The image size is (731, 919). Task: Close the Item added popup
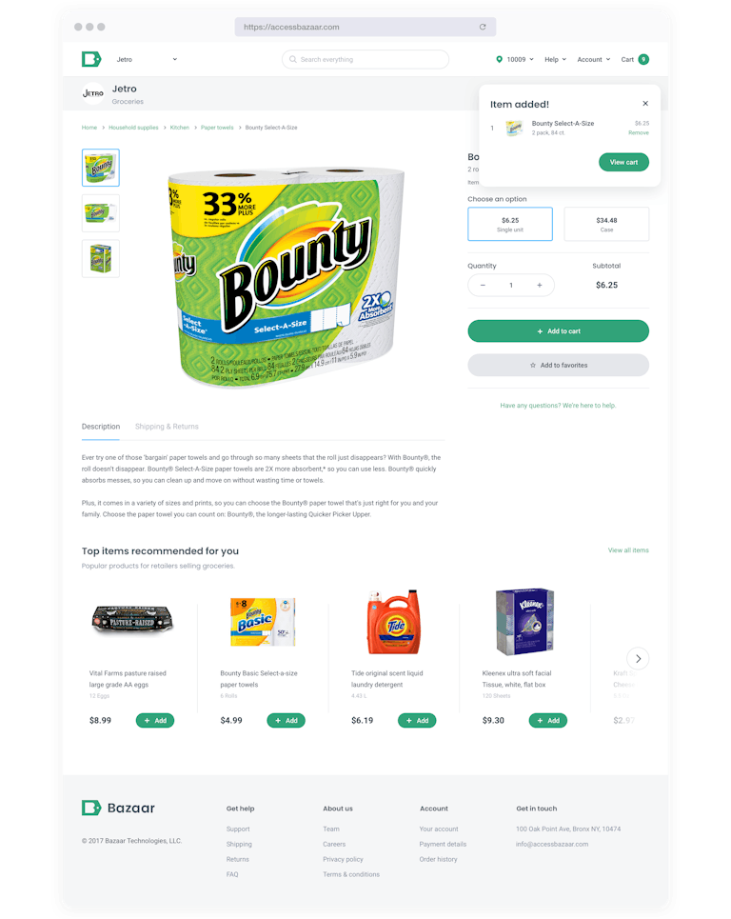click(x=645, y=104)
